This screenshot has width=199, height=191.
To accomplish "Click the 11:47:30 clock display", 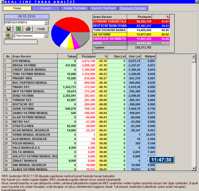I will coord(161,160).
